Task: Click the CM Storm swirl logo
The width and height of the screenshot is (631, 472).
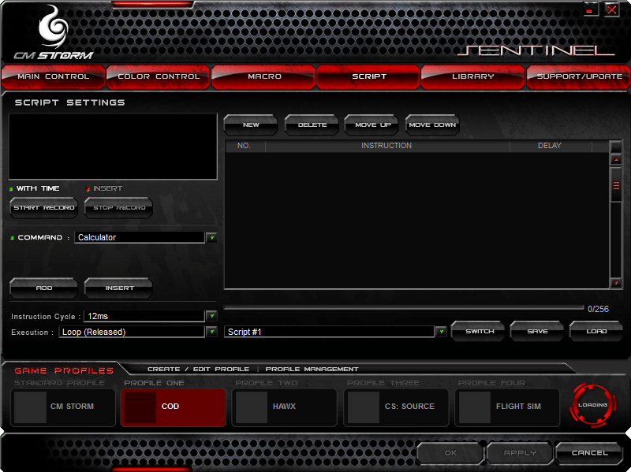Action: click(x=53, y=26)
